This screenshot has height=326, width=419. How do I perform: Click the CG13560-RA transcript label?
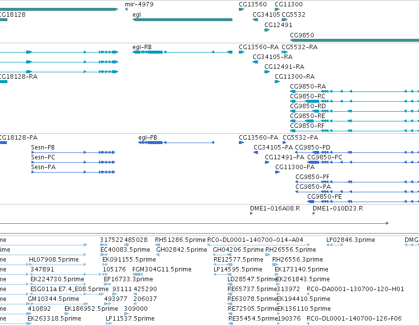point(258,47)
